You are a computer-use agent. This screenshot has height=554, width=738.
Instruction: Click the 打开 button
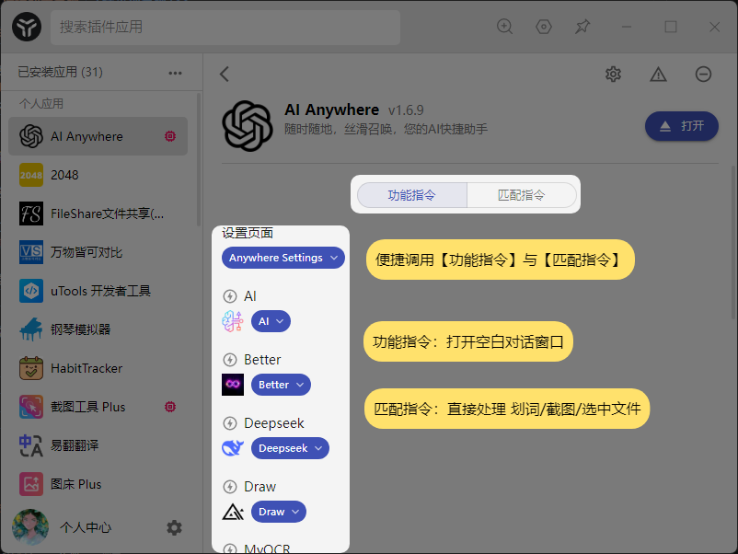[681, 126]
